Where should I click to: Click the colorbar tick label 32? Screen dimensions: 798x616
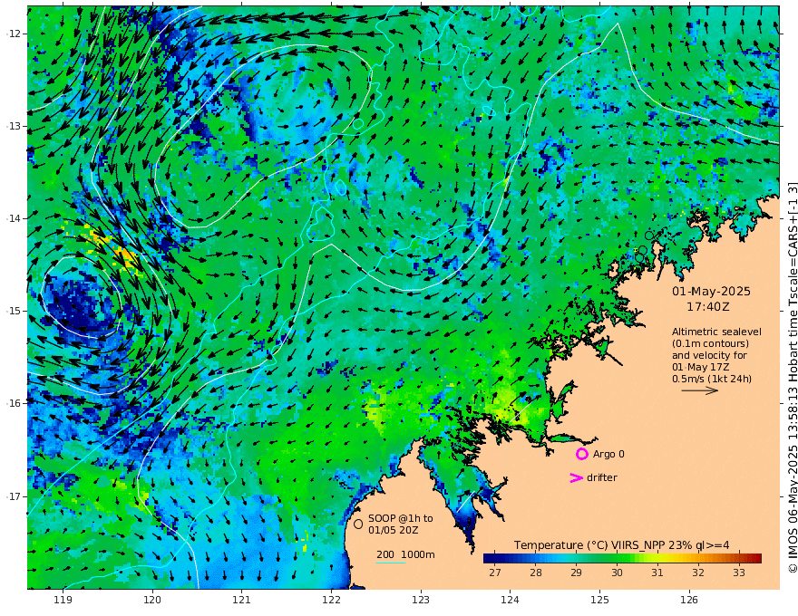[698, 573]
